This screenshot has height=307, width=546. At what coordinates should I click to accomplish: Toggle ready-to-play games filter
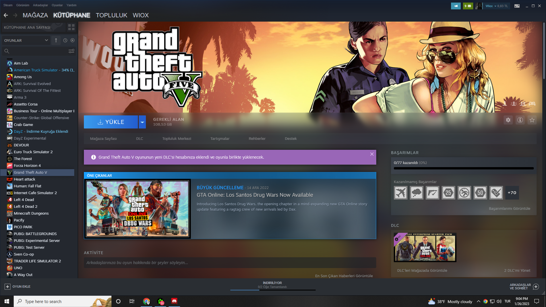point(73,40)
